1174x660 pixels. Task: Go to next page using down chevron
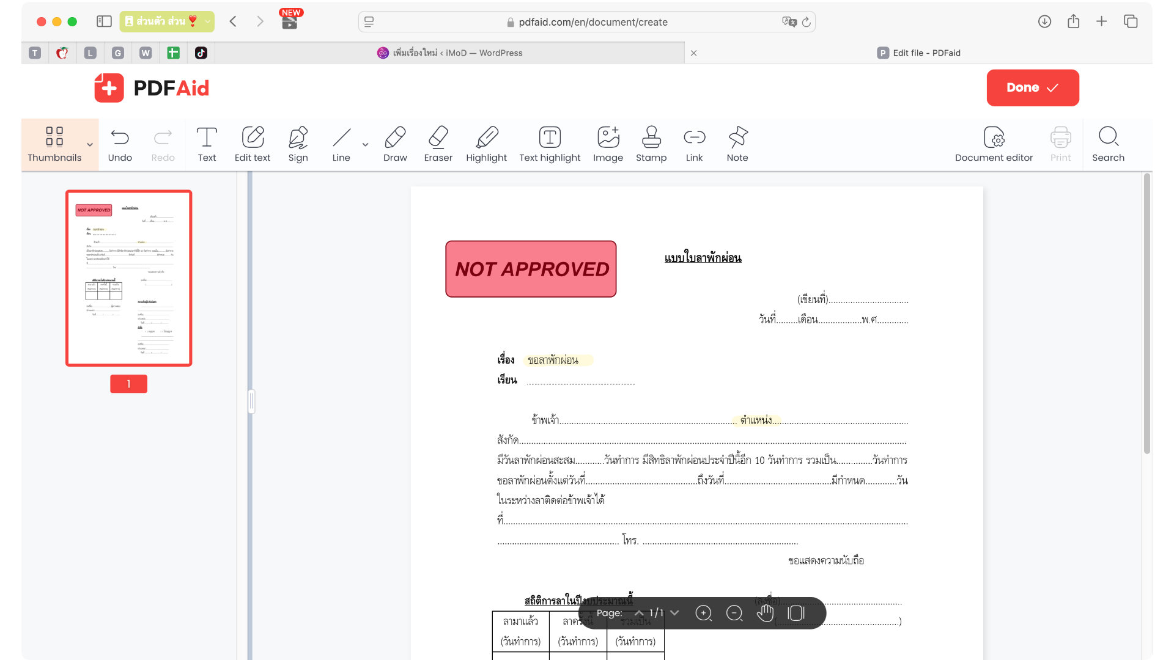[x=674, y=613]
